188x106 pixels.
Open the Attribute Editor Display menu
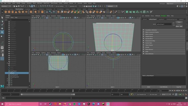click(163, 16)
